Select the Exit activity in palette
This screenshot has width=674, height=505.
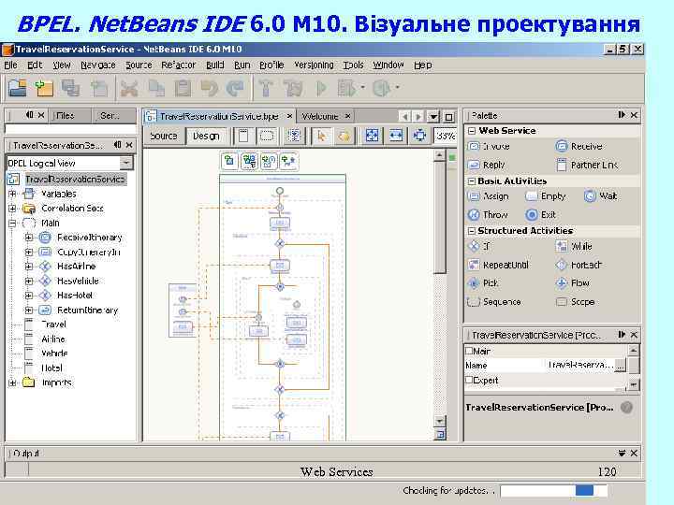pos(541,215)
